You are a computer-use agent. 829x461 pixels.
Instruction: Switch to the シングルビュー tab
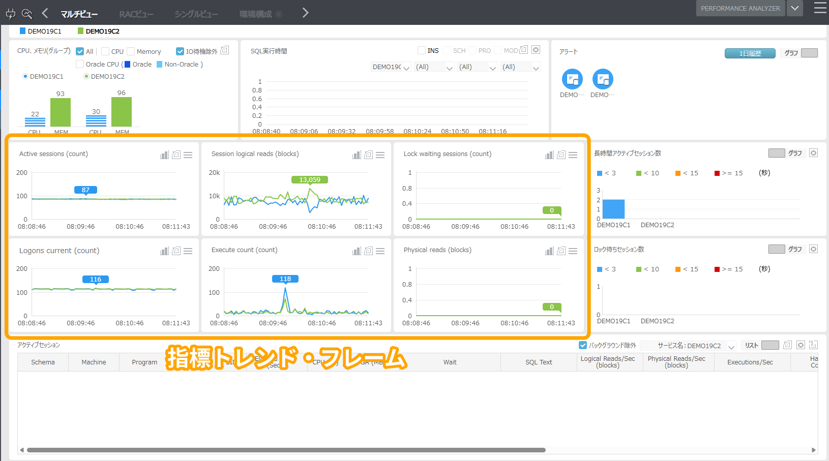pyautogui.click(x=196, y=14)
